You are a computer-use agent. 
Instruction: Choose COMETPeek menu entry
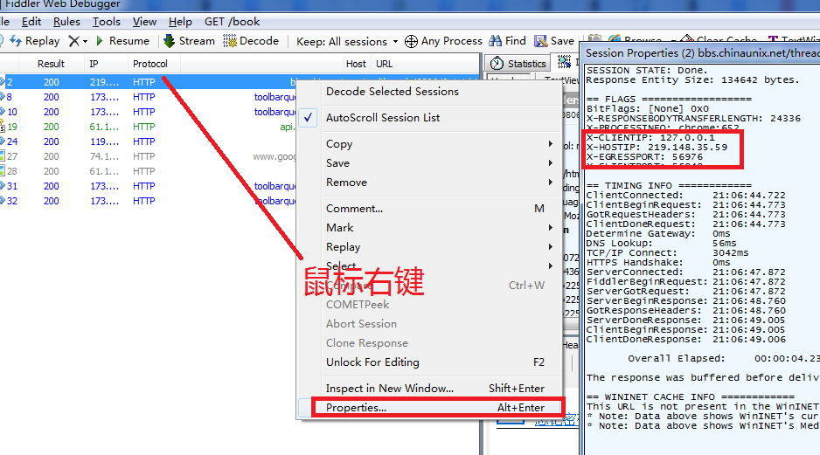429,305
